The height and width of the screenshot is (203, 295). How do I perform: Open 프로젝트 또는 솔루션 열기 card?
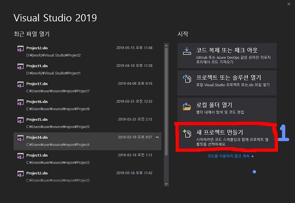point(227,83)
